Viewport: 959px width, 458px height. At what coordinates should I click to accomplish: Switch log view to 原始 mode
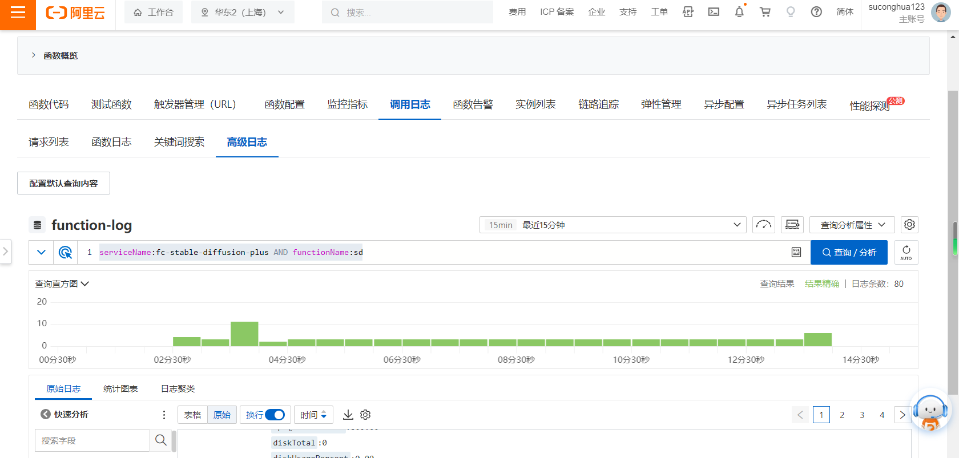pyautogui.click(x=222, y=415)
